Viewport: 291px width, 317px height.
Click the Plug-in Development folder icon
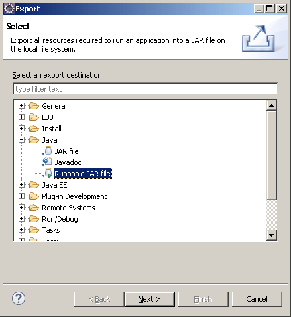(34, 196)
